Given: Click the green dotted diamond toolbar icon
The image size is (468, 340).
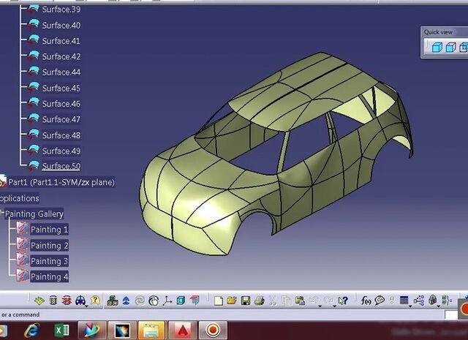Looking at the screenshot, I should pos(39,301).
